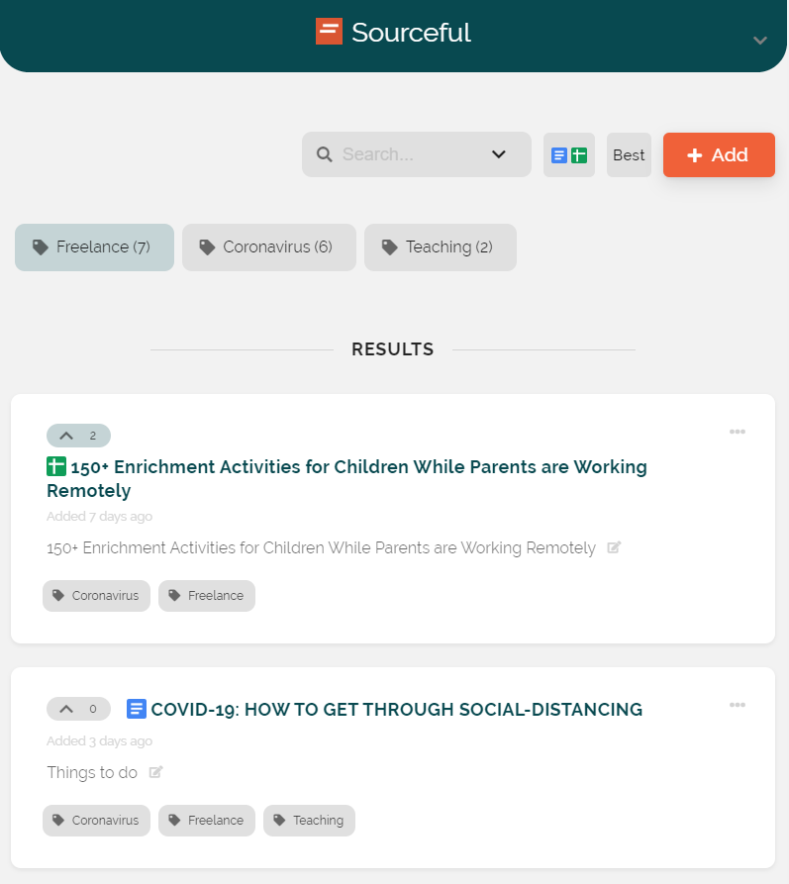Screen dimensions: 789x884
Task: Edit the 'Things to do' description pencil icon
Action: [156, 772]
